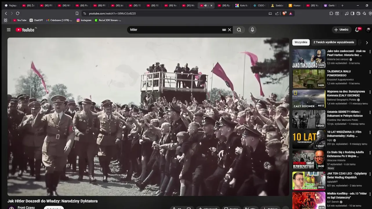Open the on-screen keyboard in search box
The height and width of the screenshot is (209, 372).
pos(224,30)
